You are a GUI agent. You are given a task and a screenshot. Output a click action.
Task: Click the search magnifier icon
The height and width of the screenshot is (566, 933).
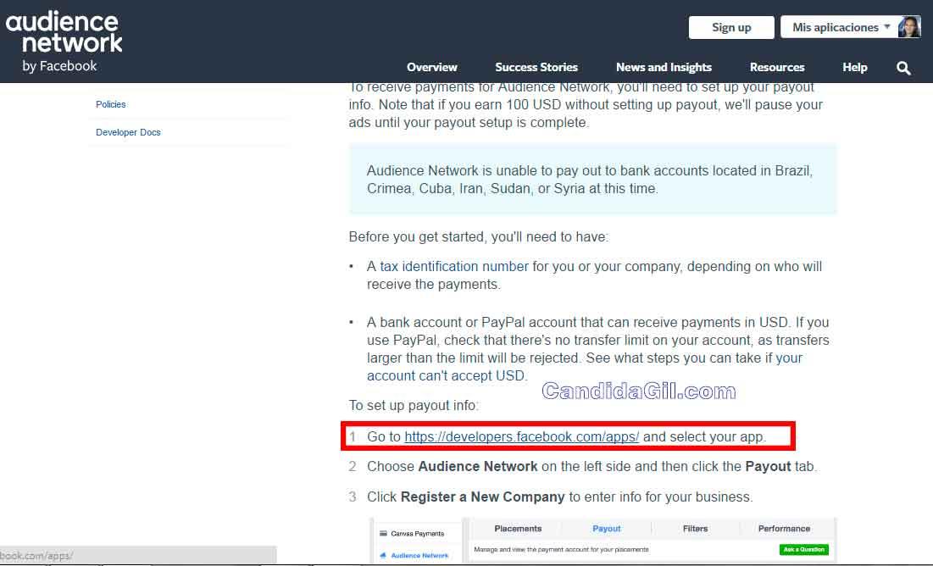(903, 68)
